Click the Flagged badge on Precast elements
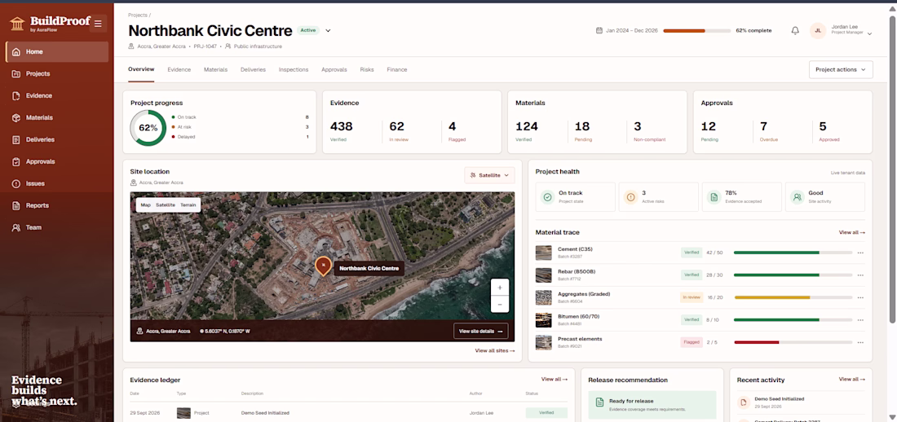 691,342
